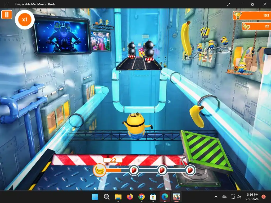Click the banana floating near the right pipe
The width and height of the screenshot is (271, 203).
pos(197,116)
